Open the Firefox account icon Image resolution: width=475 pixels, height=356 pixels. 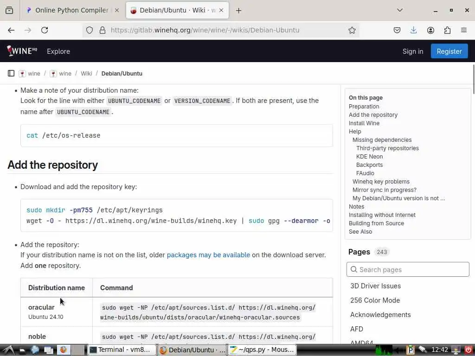coord(430,30)
